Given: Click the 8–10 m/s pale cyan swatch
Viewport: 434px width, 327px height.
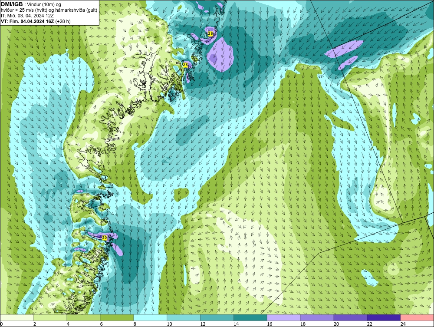Looking at the screenshot, I should pos(150,317).
